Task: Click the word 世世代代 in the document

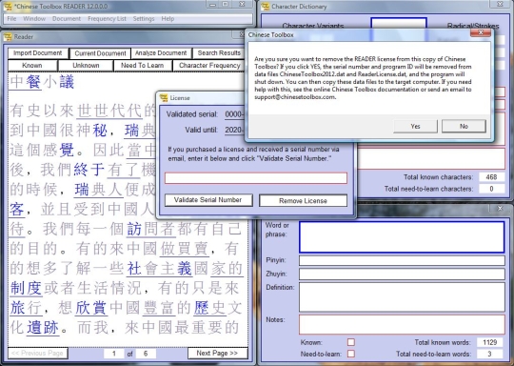Action: coord(109,111)
